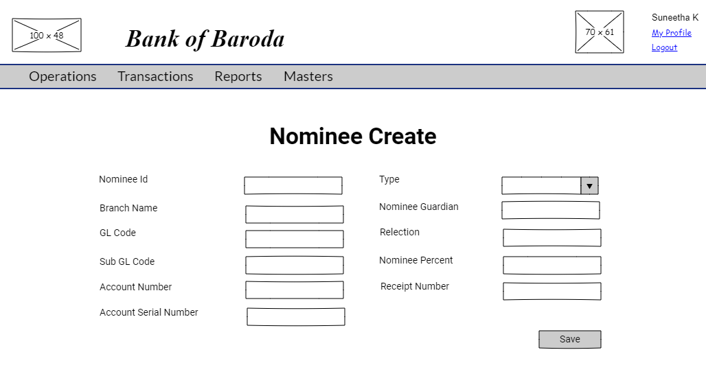The image size is (706, 374).
Task: Click the 100 × 48 logo placeholder
Action: point(47,35)
